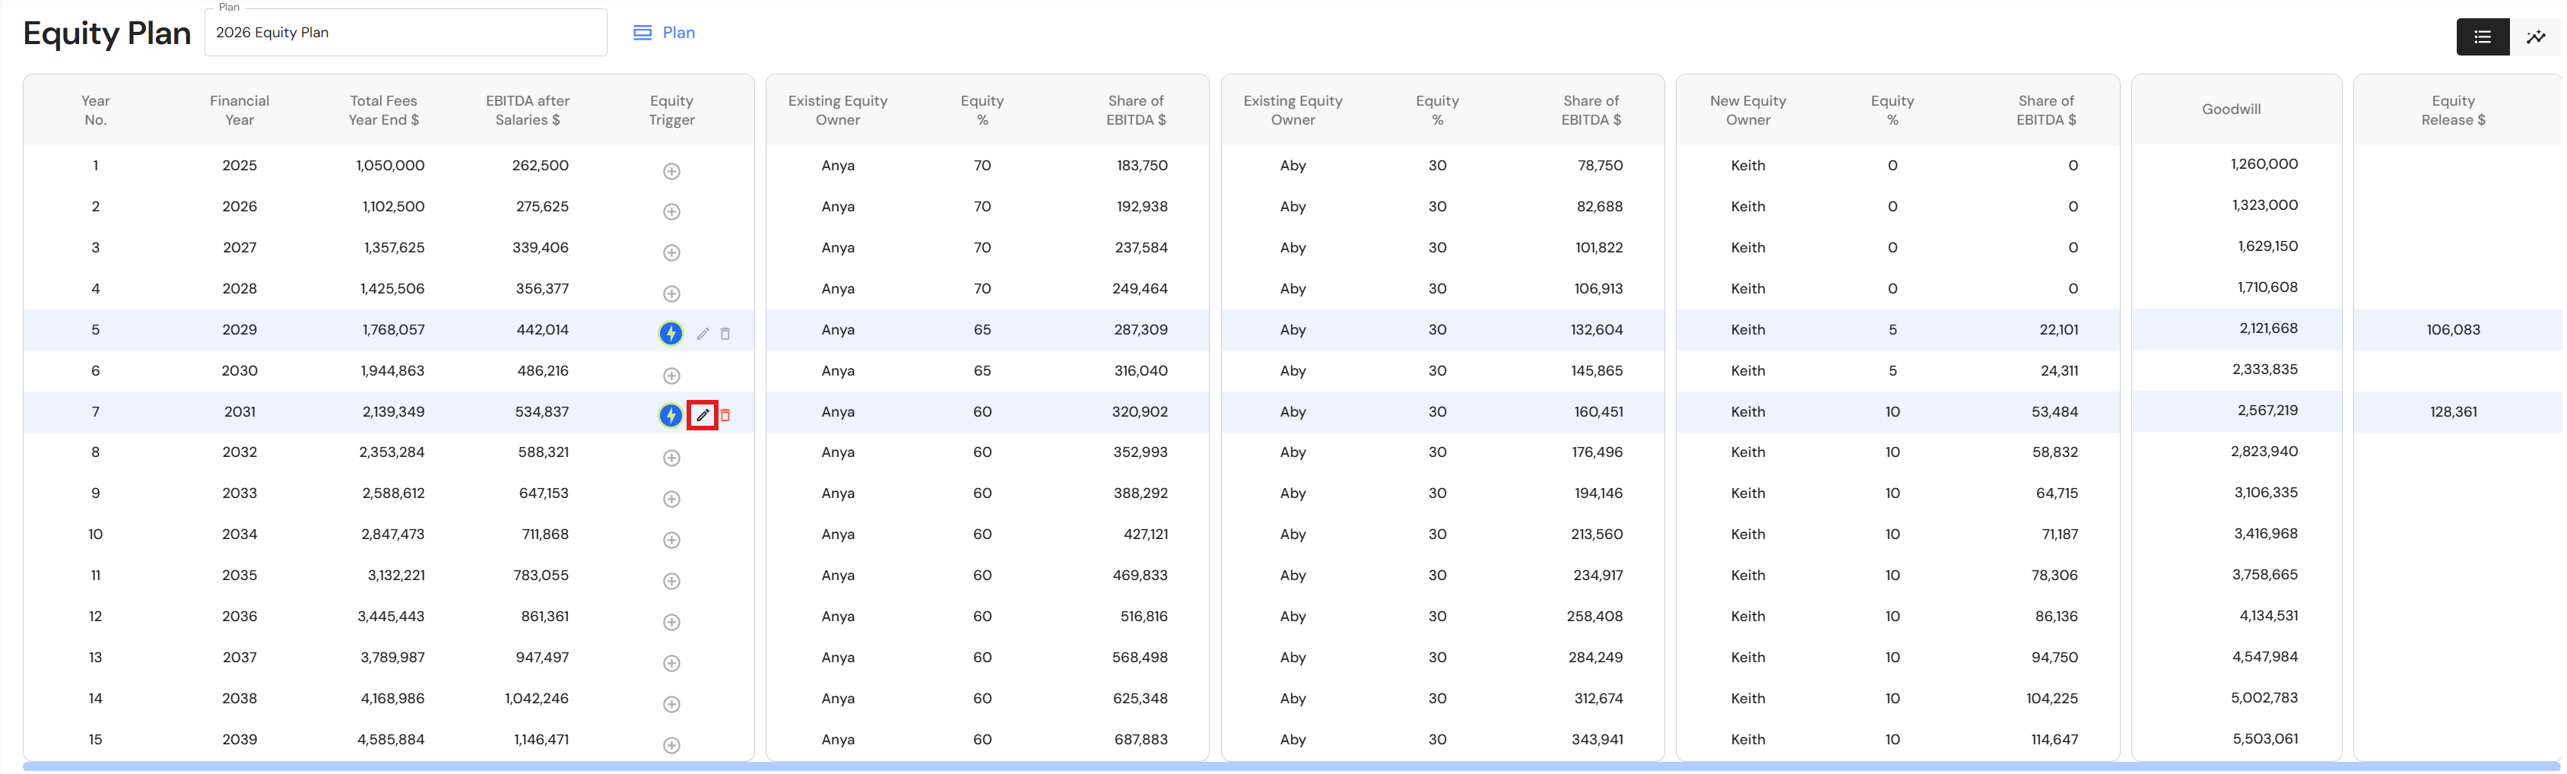Screen dimensions: 2567x774
Task: Add equity trigger for year 2027
Action: pyautogui.click(x=671, y=253)
